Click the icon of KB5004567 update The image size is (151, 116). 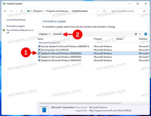39,60
